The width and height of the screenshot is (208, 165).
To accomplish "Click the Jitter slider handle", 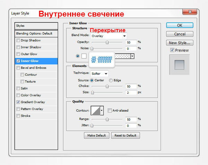I will point(92,126).
